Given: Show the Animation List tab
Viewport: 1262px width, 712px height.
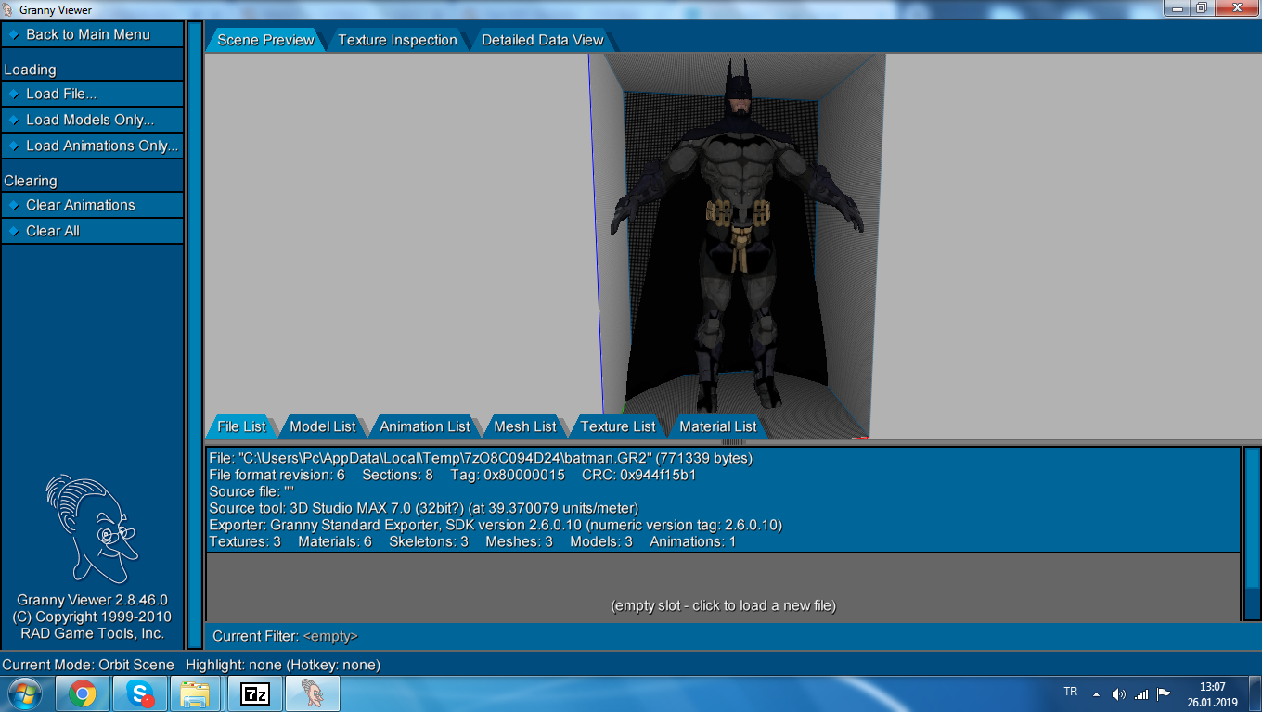Looking at the screenshot, I should coord(424,426).
